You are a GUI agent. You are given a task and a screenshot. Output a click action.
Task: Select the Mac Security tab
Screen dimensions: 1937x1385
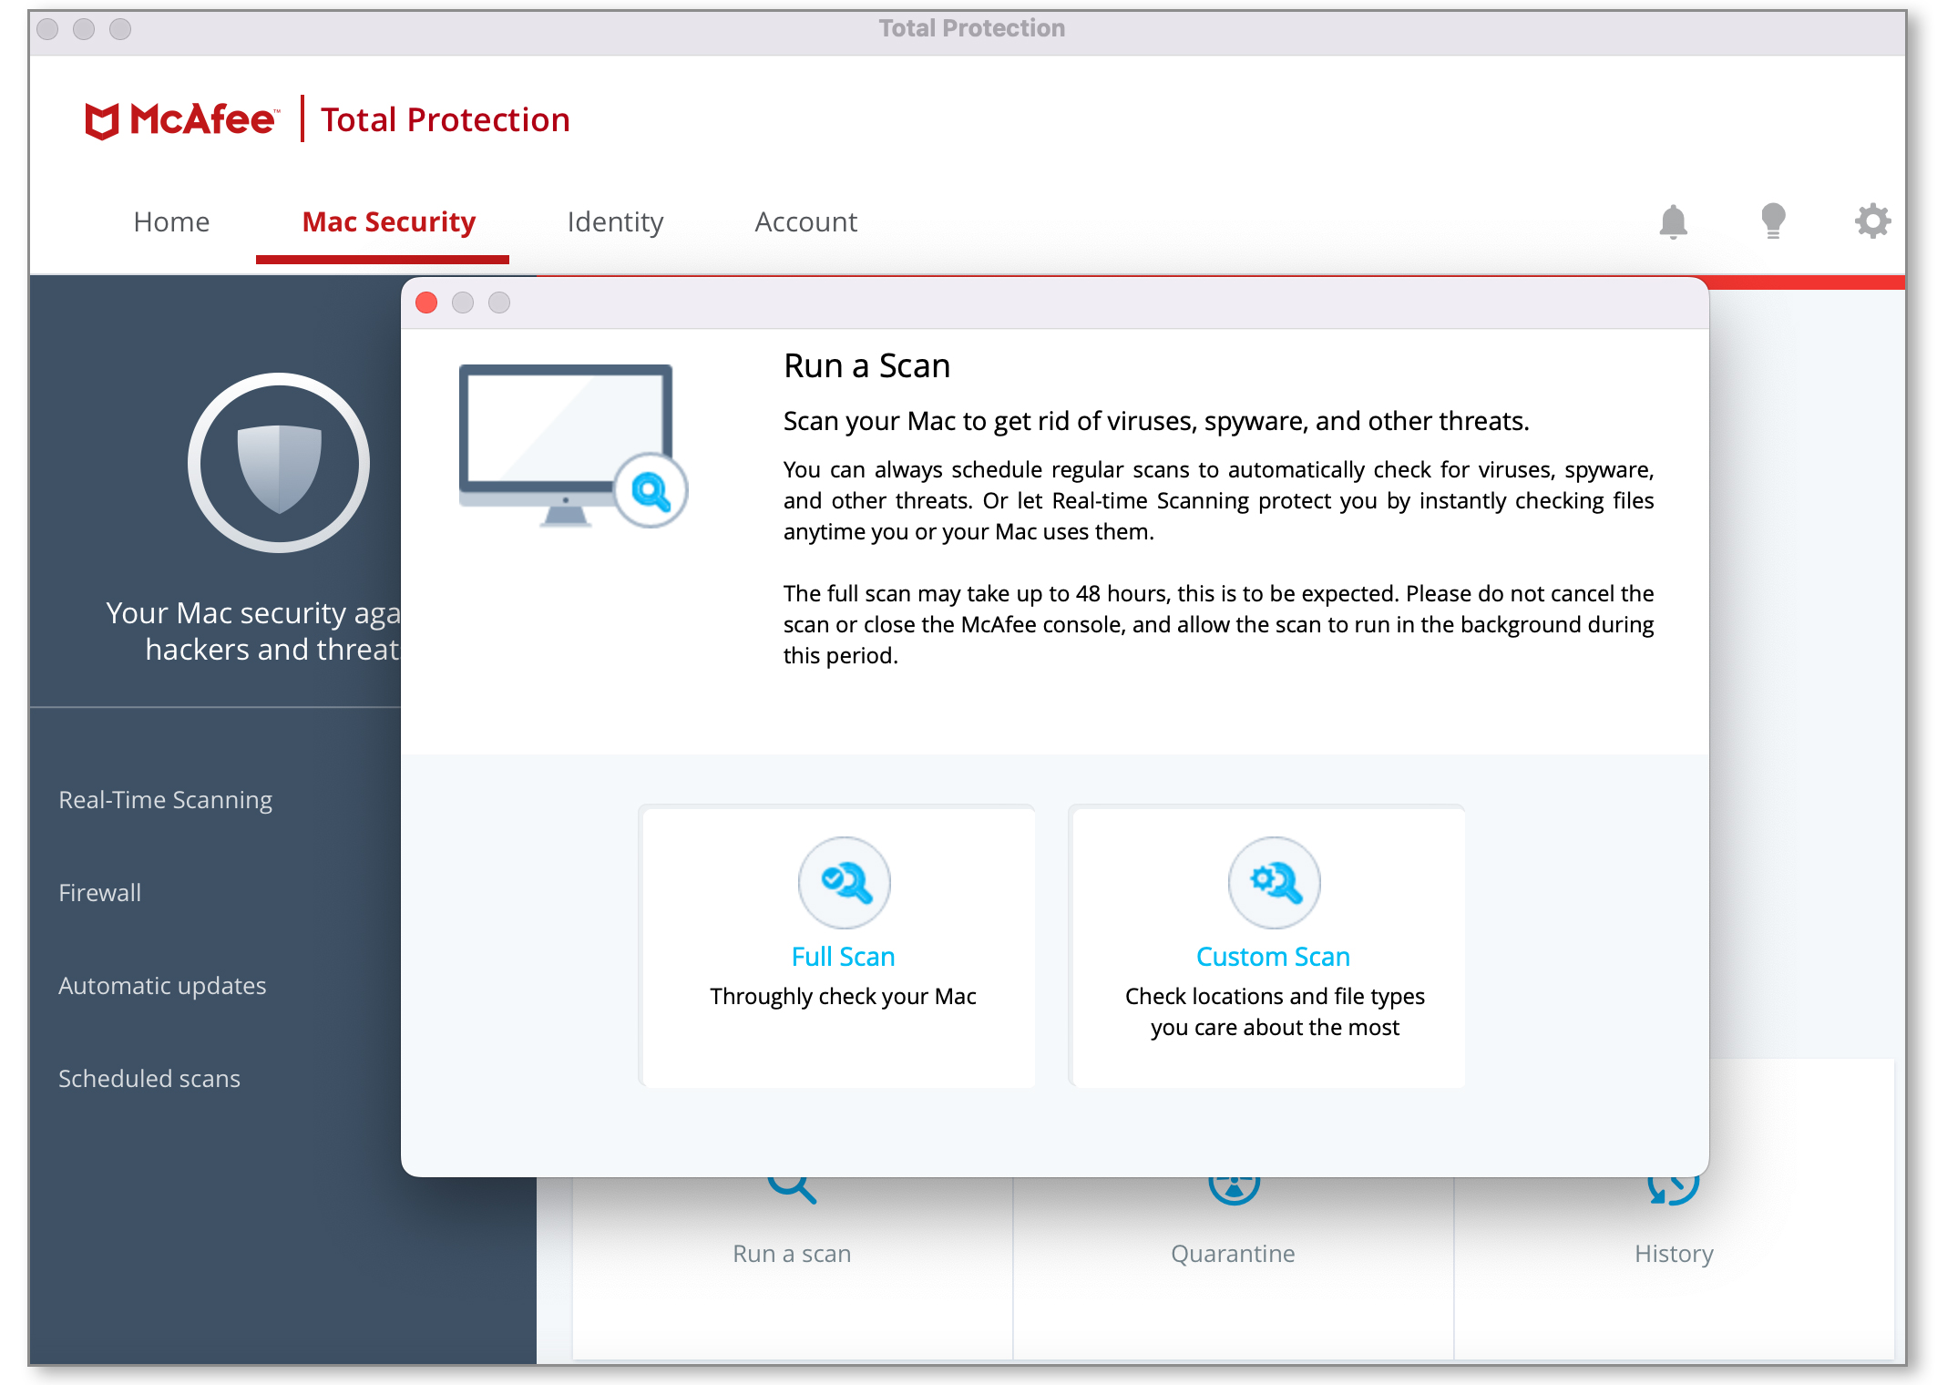click(x=389, y=221)
